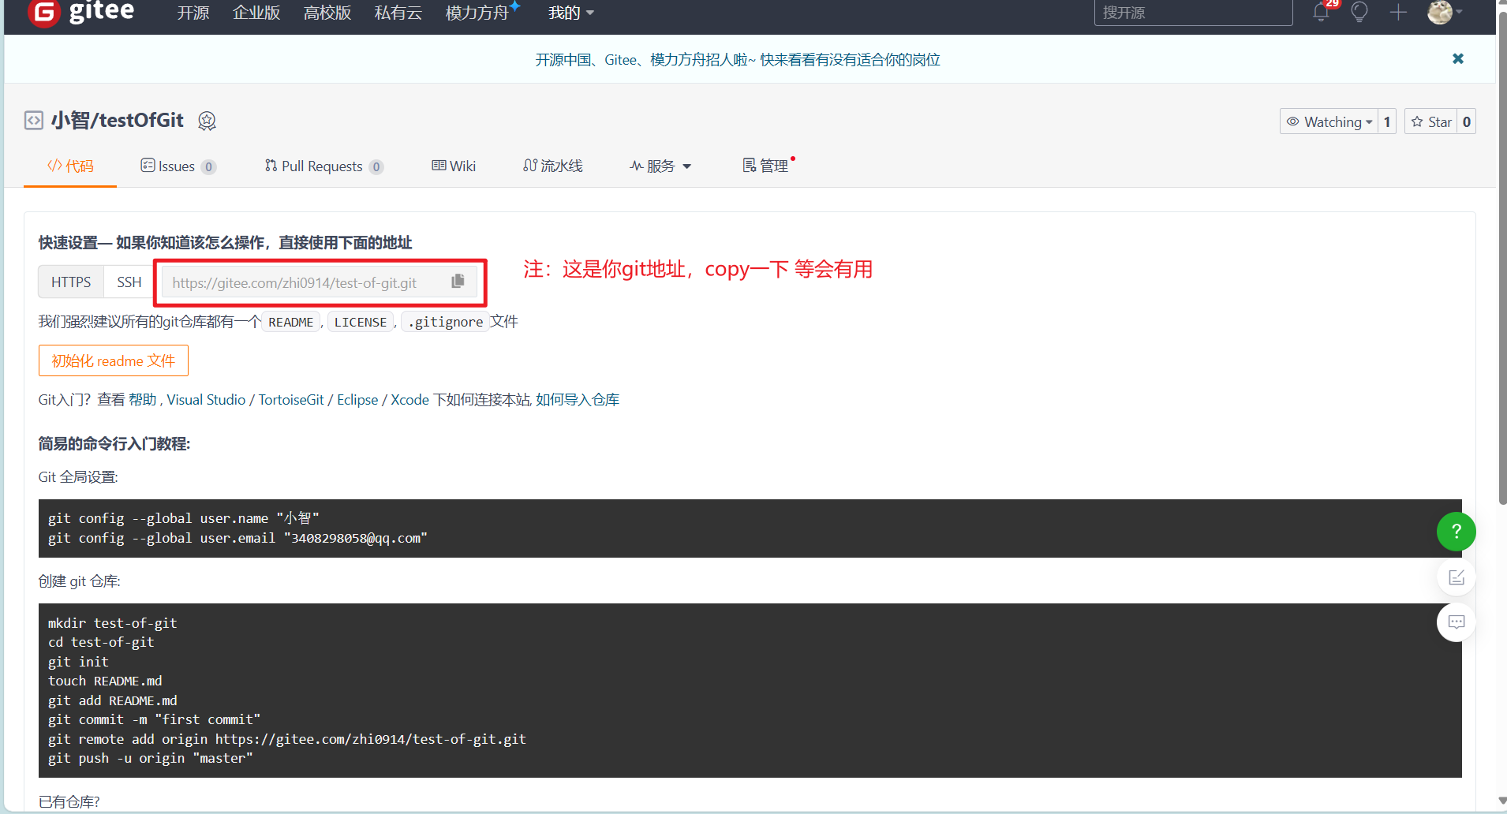
Task: Open the Eclipse link
Action: pyautogui.click(x=357, y=400)
